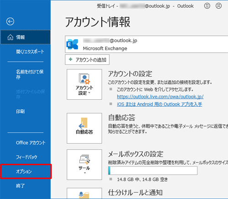Screen dimensions: 228x199
Task: Click the green plus icon in アカウントの追加
Action: (71, 59)
